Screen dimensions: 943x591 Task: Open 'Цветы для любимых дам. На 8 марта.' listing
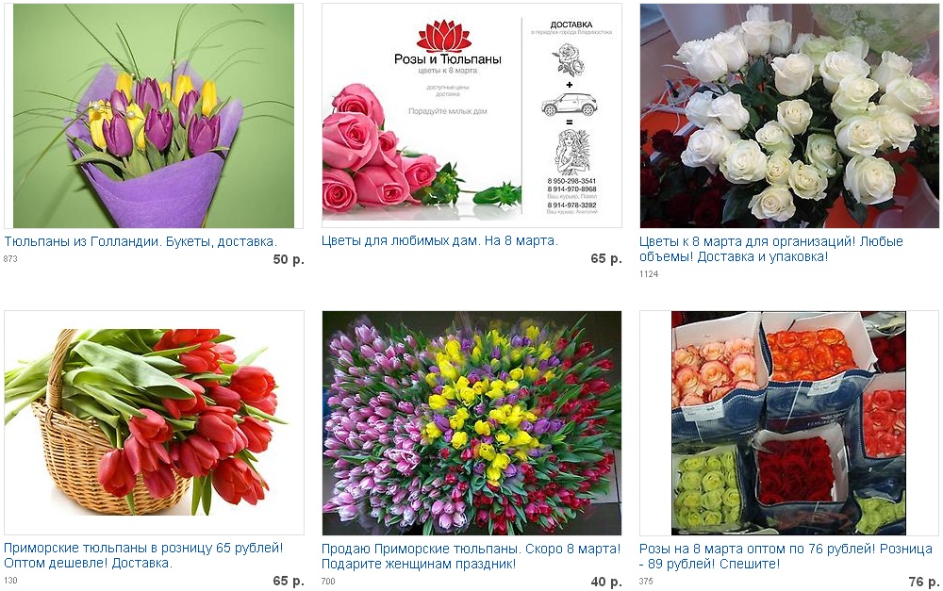point(439,241)
